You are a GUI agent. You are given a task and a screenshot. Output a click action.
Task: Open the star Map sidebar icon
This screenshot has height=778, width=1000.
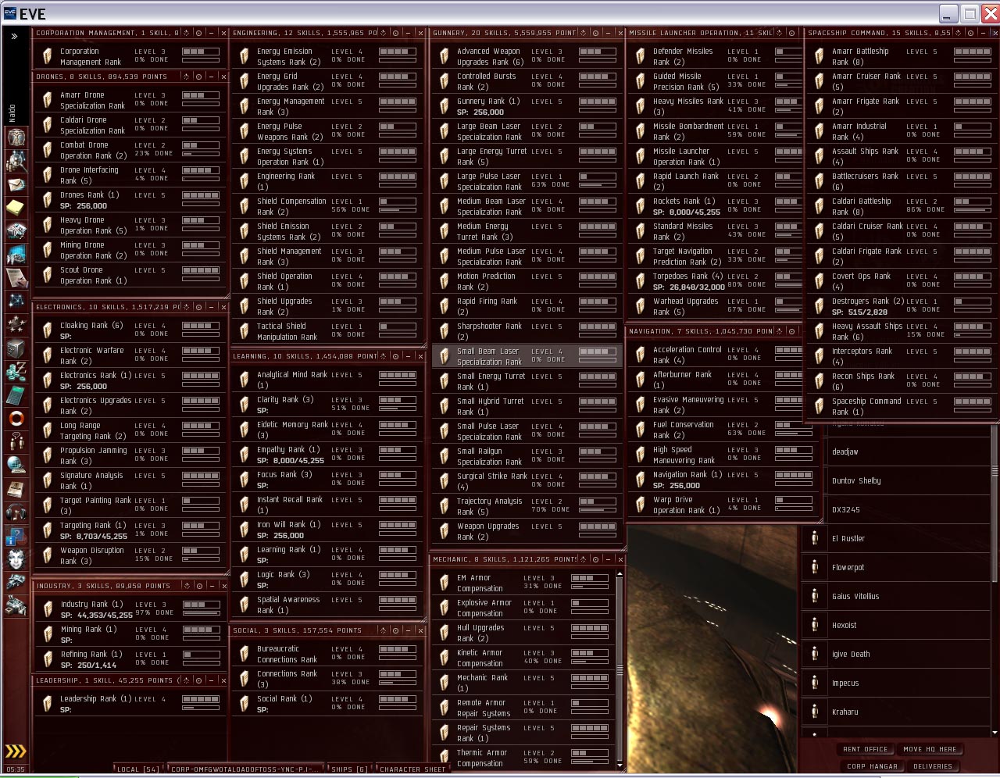[16, 302]
